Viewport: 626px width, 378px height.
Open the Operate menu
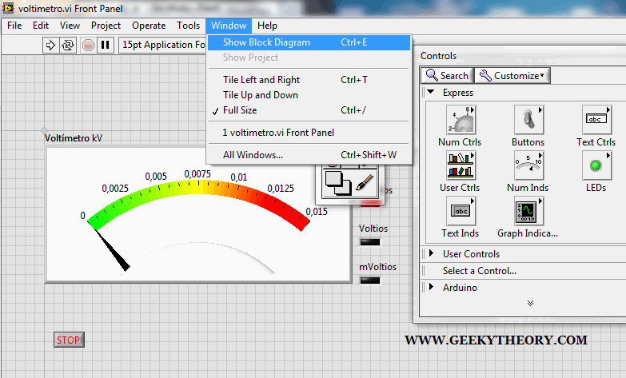pyautogui.click(x=149, y=26)
